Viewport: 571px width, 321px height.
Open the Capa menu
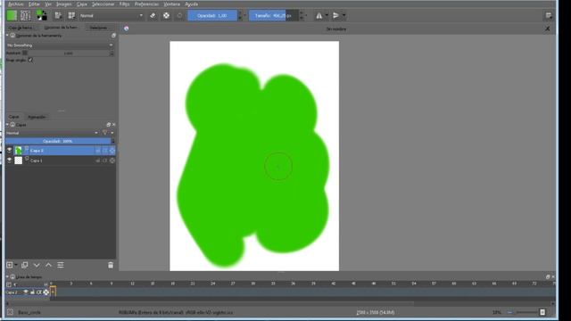point(82,4)
